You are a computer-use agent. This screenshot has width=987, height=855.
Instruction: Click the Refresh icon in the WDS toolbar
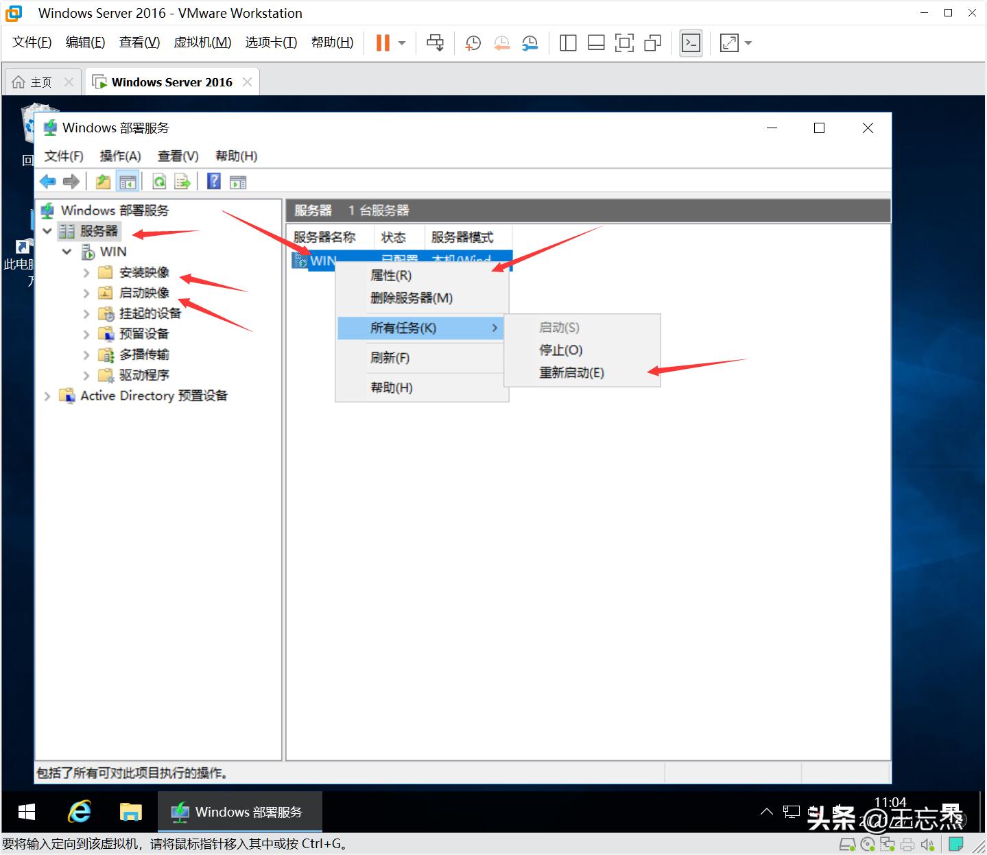(159, 180)
